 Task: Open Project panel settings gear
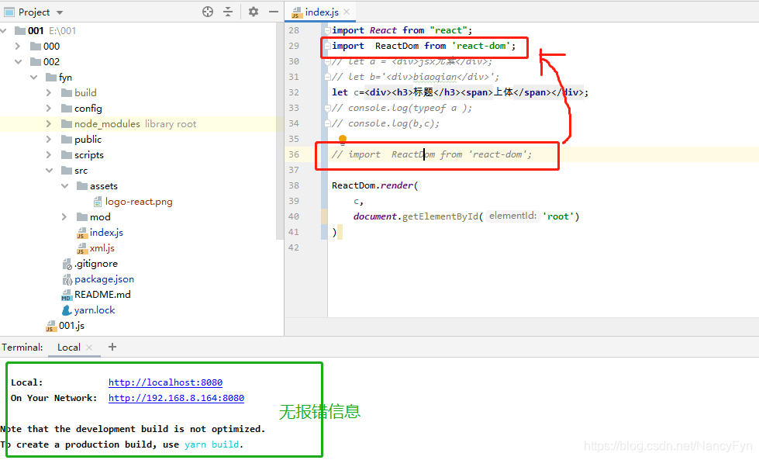point(254,12)
